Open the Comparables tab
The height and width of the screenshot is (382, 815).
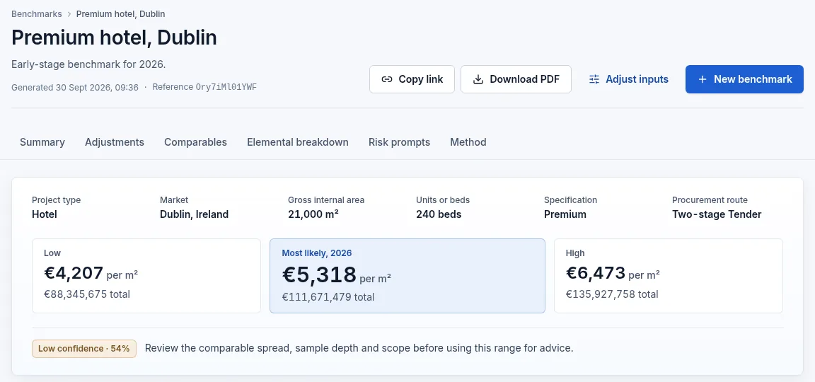[x=195, y=142]
